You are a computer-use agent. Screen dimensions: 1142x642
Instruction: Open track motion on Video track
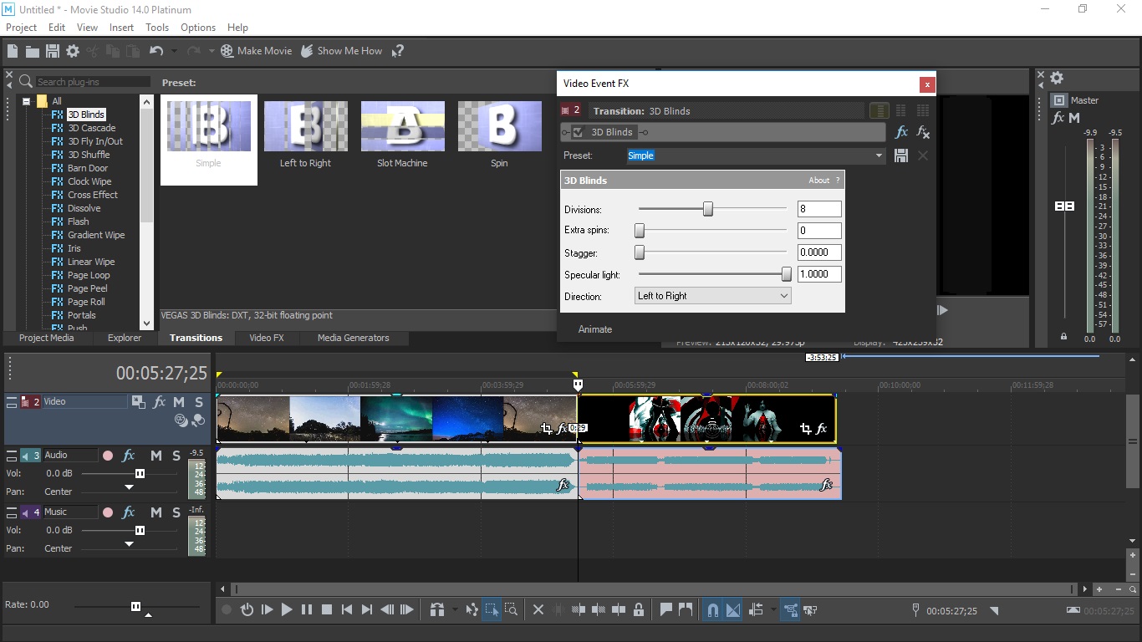[139, 402]
